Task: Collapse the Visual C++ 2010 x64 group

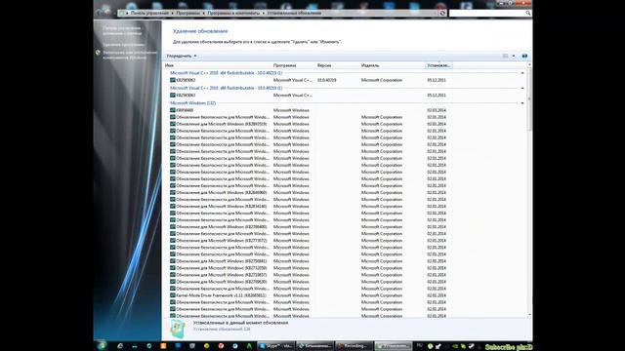Action: pyautogui.click(x=522, y=73)
